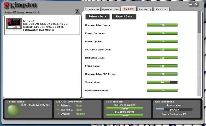Screen dimensions: 206x126
Task: Click the Bad Block Count label
Action: tap(95, 58)
